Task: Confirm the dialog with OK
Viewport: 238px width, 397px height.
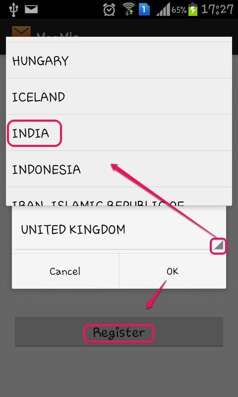Action: [x=173, y=271]
